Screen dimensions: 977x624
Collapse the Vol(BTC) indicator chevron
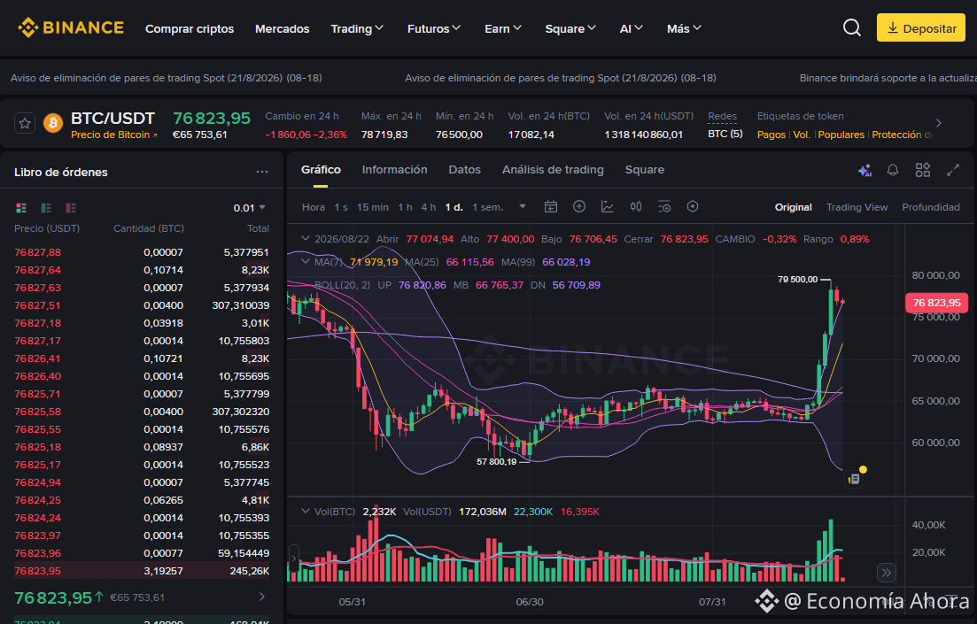[x=306, y=512]
